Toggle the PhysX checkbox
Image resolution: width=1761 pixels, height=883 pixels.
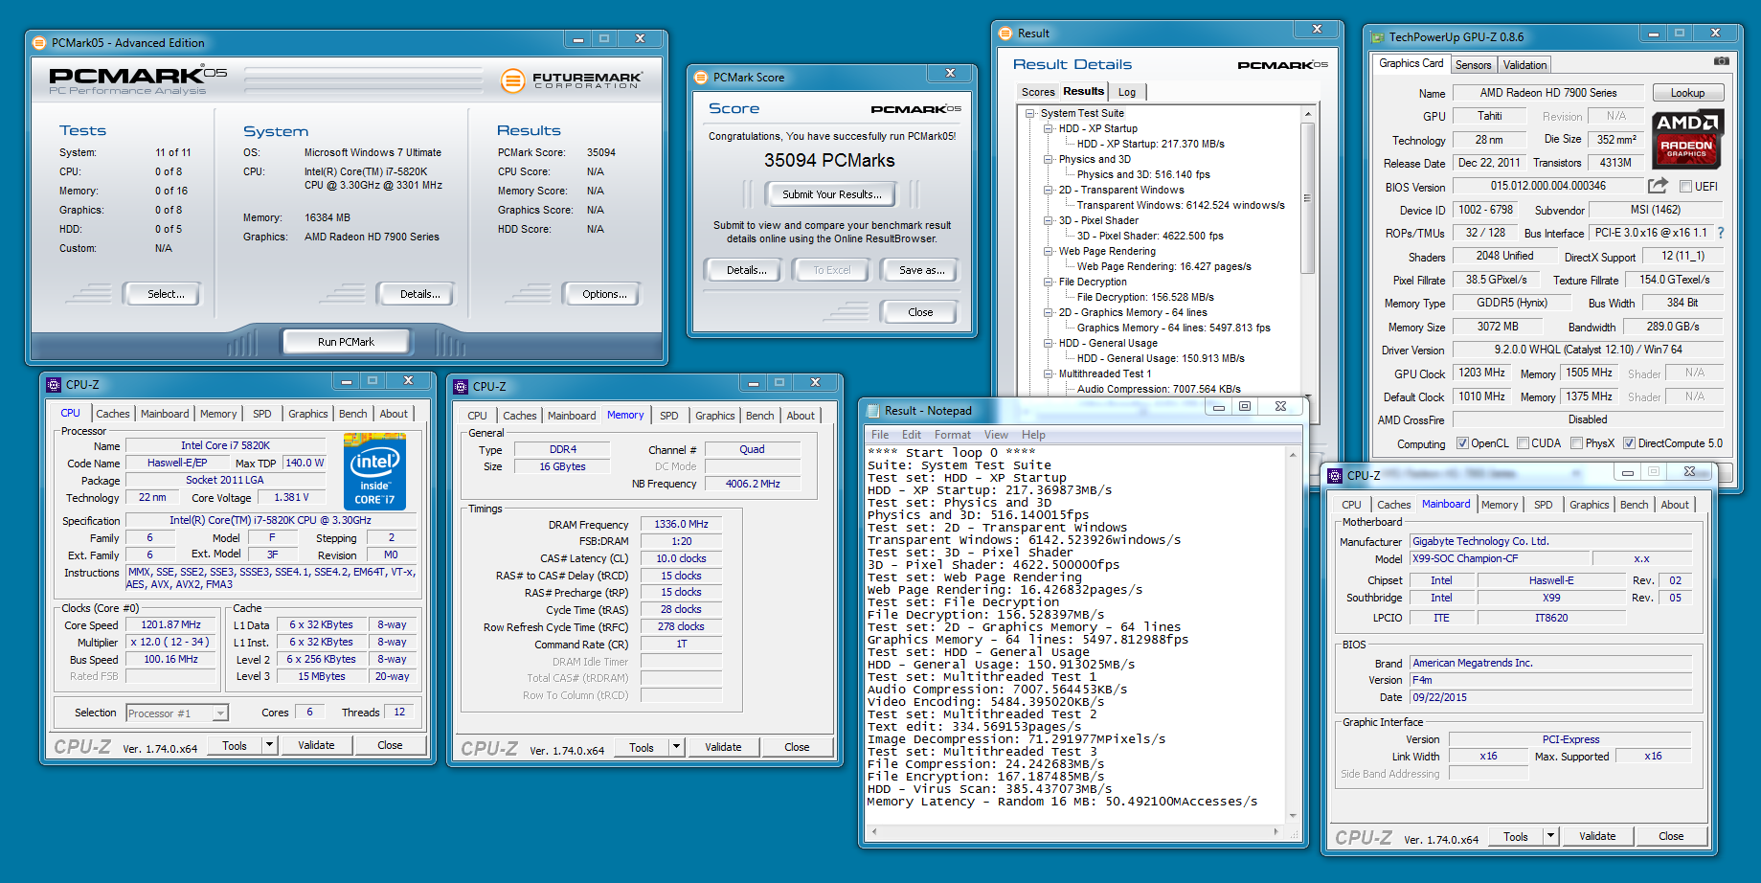pos(1576,443)
